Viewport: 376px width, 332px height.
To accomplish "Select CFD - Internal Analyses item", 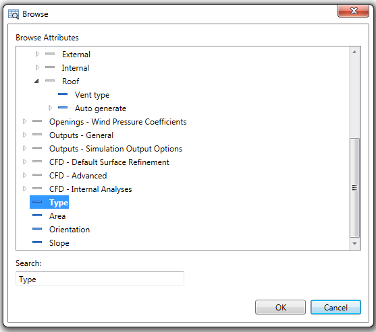I will (x=90, y=189).
